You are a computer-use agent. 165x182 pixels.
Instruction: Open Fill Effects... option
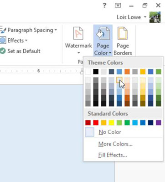pyautogui.click(x=113, y=155)
